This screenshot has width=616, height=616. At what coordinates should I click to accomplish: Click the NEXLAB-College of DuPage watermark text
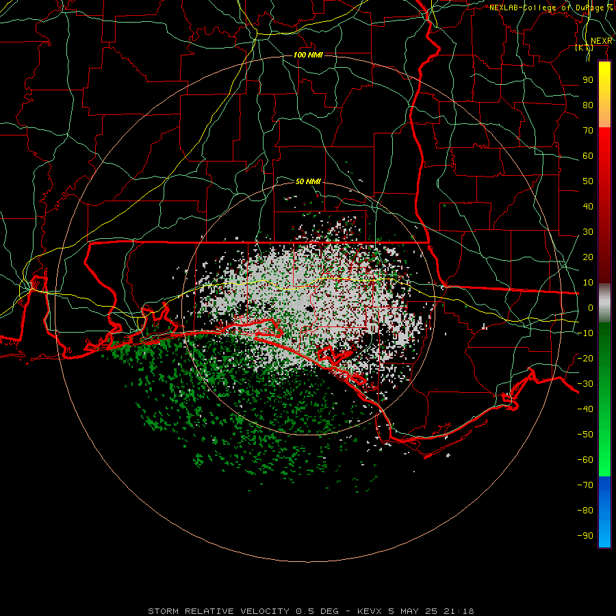click(x=551, y=8)
